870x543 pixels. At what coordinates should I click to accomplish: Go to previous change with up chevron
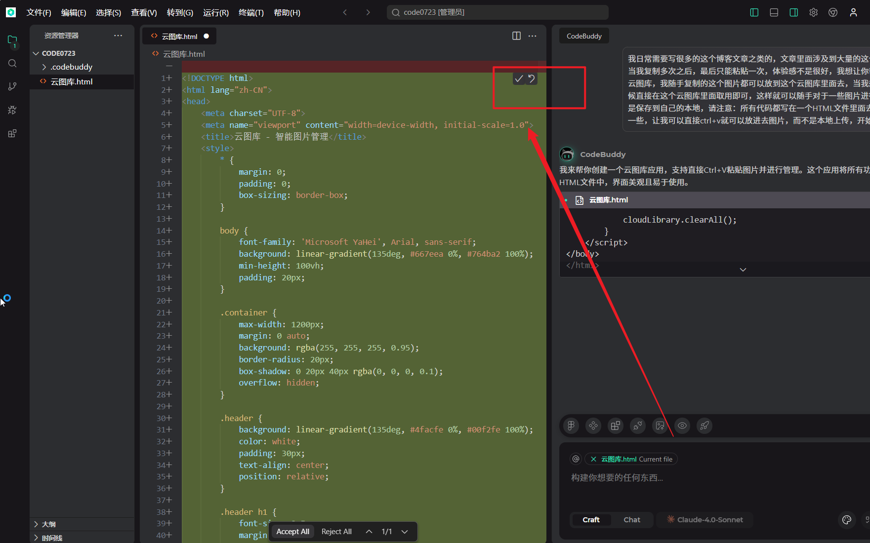tap(369, 532)
